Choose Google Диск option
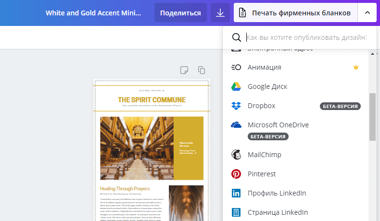The width and height of the screenshot is (380, 221). point(295,86)
